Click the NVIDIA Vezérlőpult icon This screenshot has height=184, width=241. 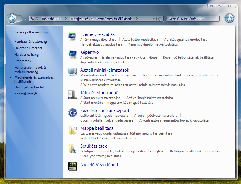(x=73, y=166)
